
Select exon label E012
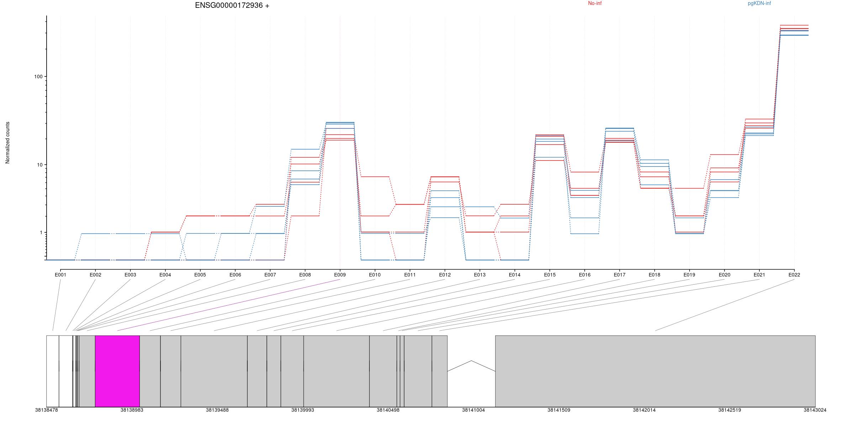click(x=445, y=275)
